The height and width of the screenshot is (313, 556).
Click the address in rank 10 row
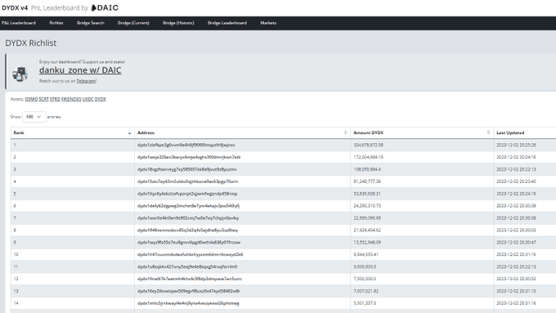(x=190, y=254)
